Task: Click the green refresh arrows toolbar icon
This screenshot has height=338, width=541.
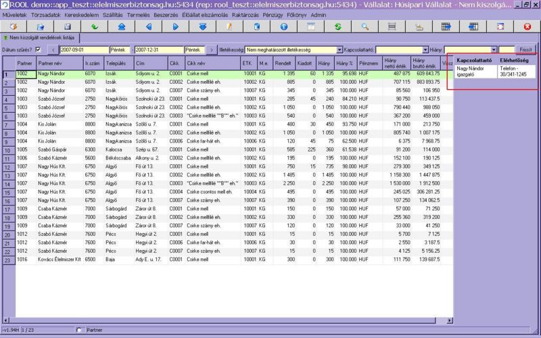Action: [x=337, y=26]
